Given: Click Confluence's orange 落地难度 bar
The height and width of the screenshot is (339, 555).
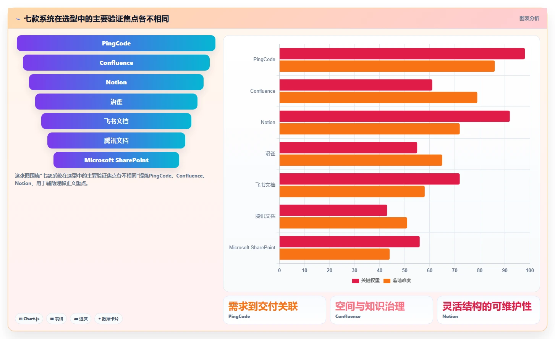Looking at the screenshot, I should pyautogui.click(x=378, y=97).
